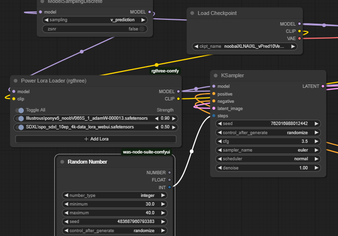This screenshot has height=236, width=338.
Task: Decrease spo_sdxl lora strength with left arrow
Action: click(x=157, y=127)
